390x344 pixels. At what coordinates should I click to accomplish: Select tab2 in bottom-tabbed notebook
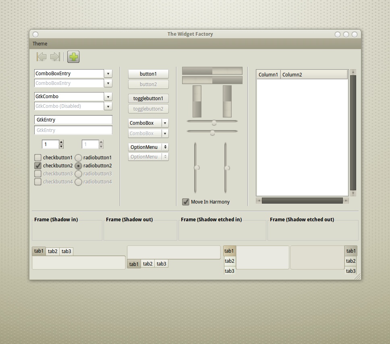click(x=148, y=264)
